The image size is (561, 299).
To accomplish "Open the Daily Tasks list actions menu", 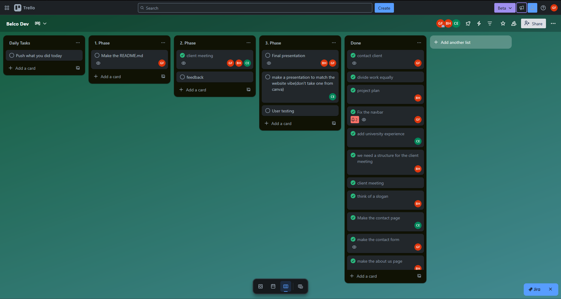I will pos(78,43).
